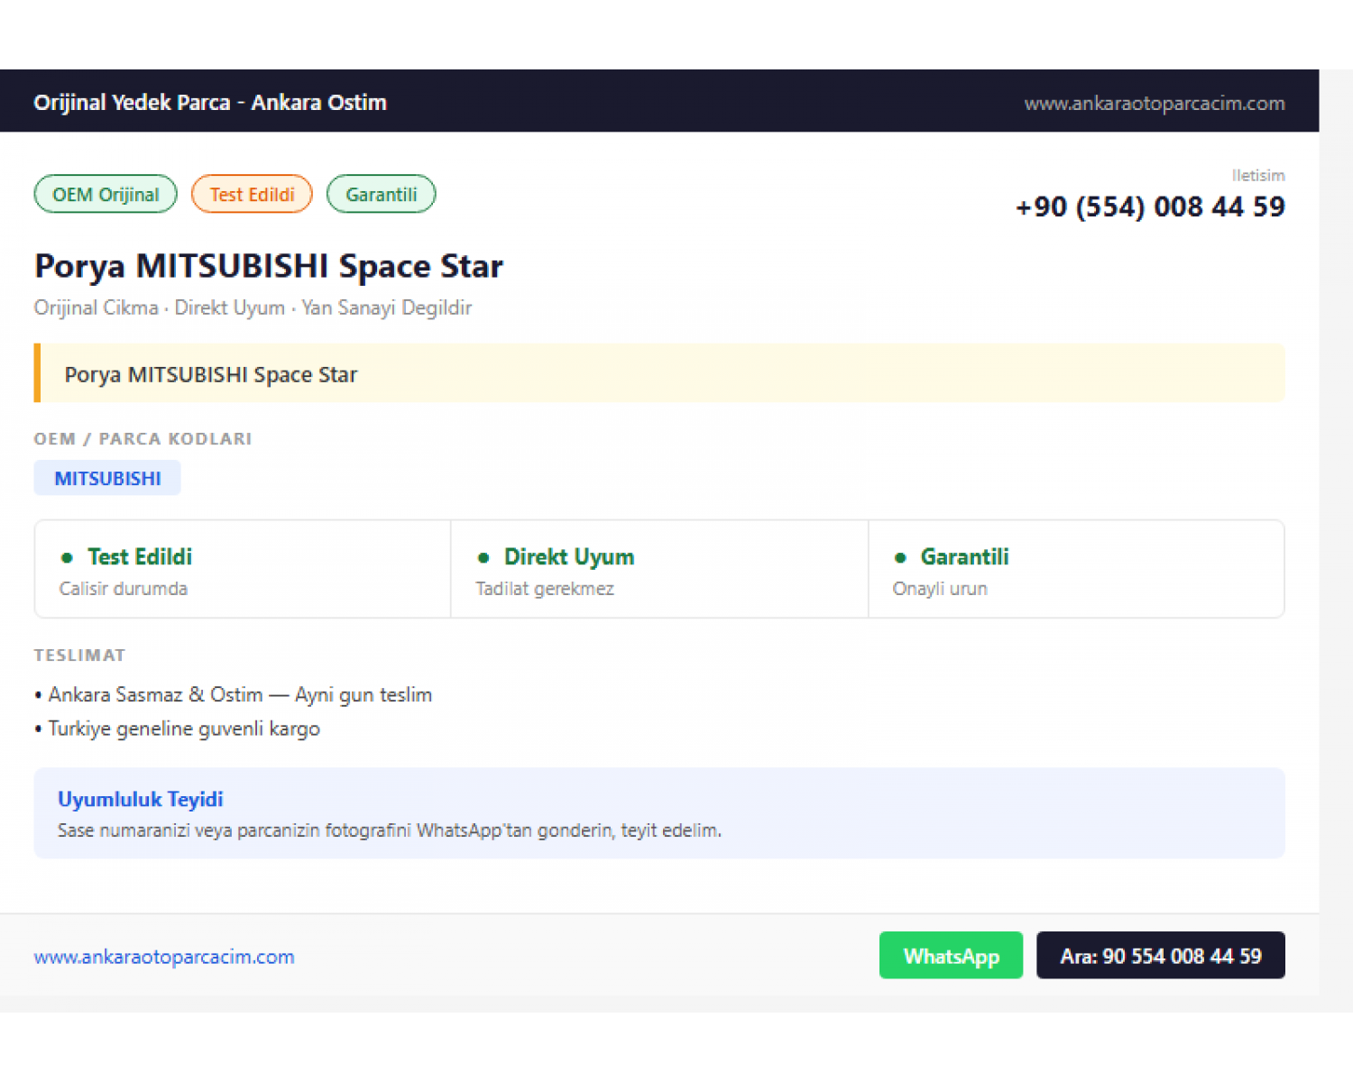The height and width of the screenshot is (1082, 1353).
Task: Click the Direkt Uyum feature card
Action: [x=659, y=569]
